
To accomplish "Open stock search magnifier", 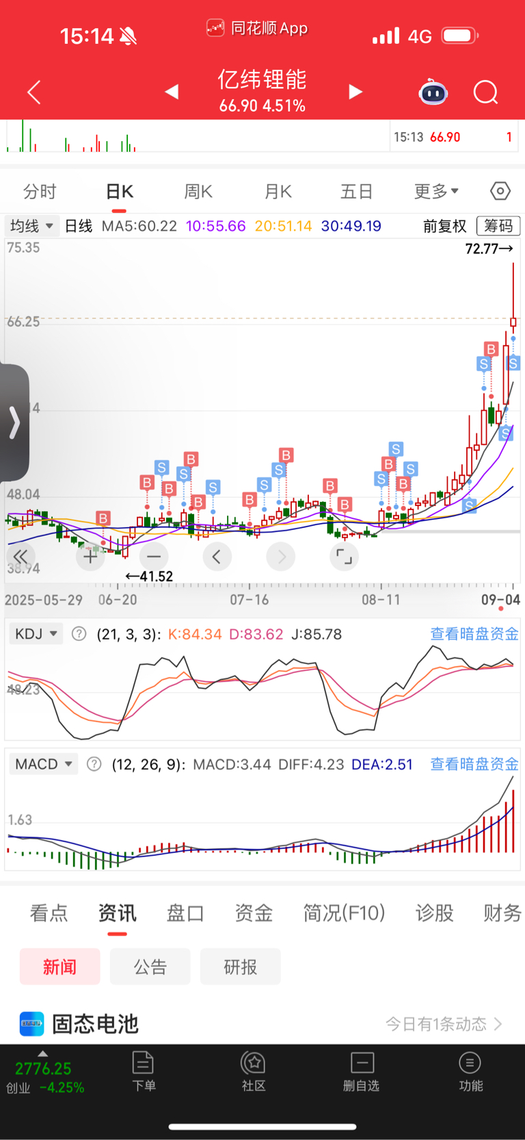I will pyautogui.click(x=486, y=92).
